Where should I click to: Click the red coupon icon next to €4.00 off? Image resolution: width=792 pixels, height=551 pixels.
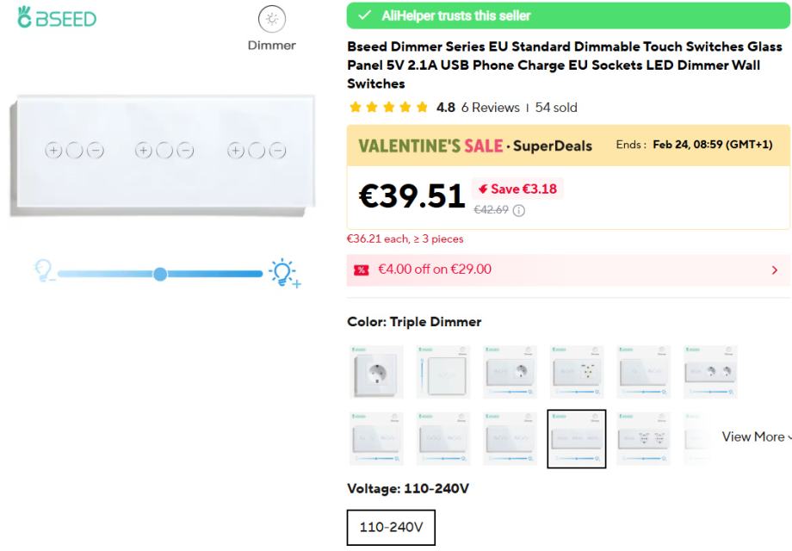point(362,269)
